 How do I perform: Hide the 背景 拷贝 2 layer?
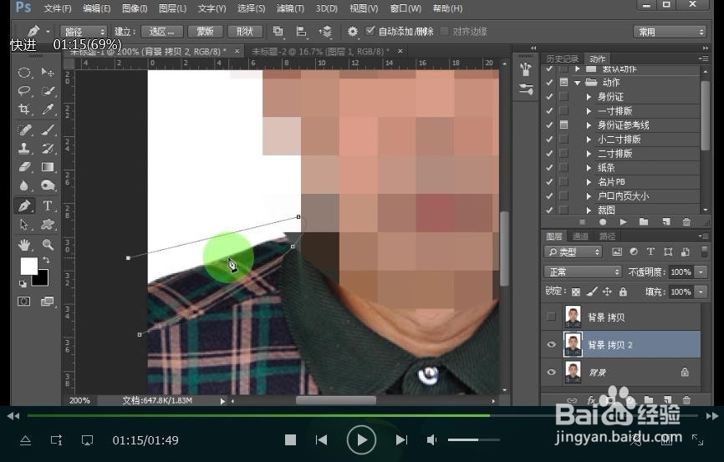click(x=551, y=344)
